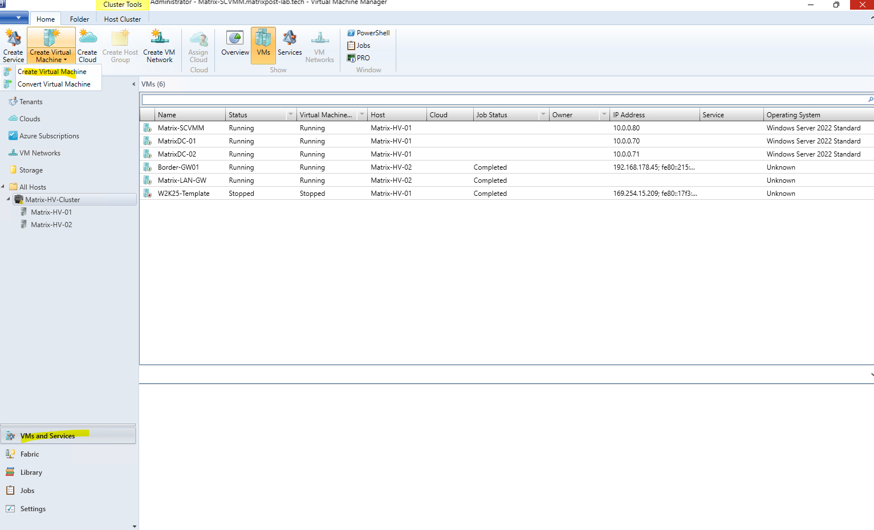This screenshot has height=530, width=874.
Task: Expand navigation pane options chevron at bottom
Action: point(135,527)
